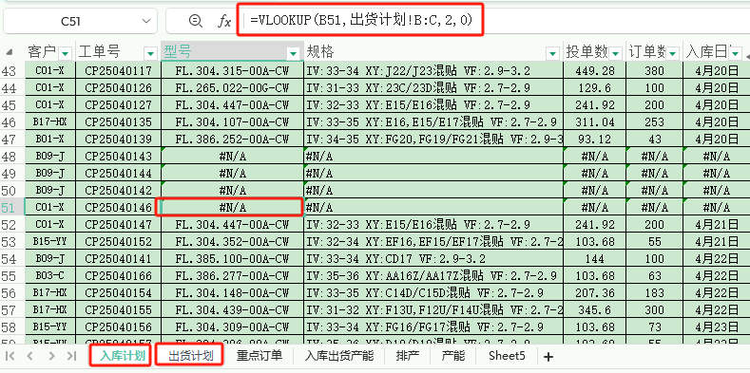Click into the VLOOKUP formula bar
The width and height of the screenshot is (750, 373).
[x=360, y=20]
